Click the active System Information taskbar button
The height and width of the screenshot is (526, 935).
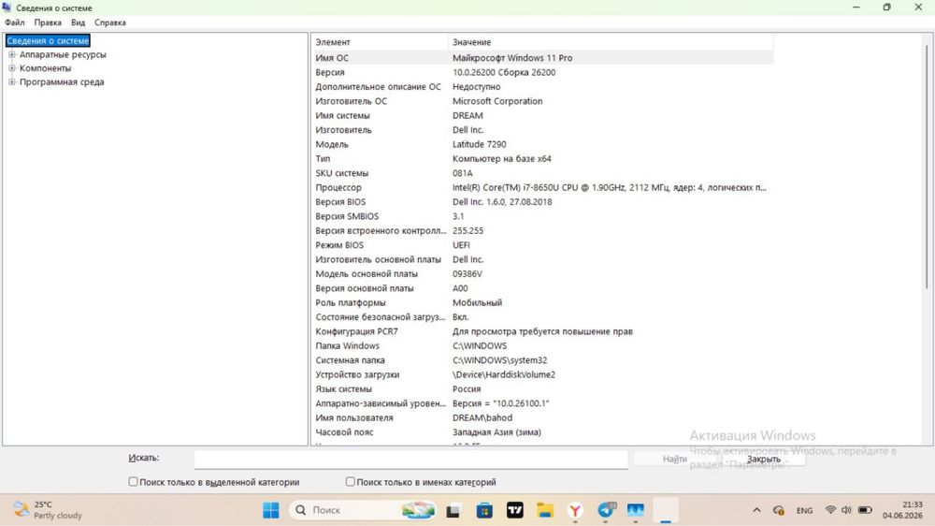pyautogui.click(x=666, y=510)
